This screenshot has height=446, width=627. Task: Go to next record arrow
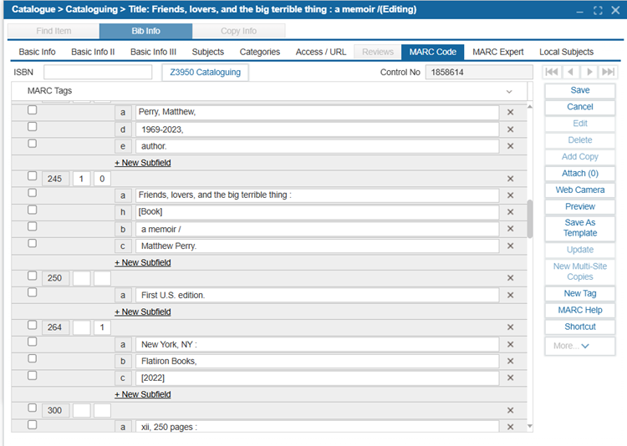[x=589, y=72]
